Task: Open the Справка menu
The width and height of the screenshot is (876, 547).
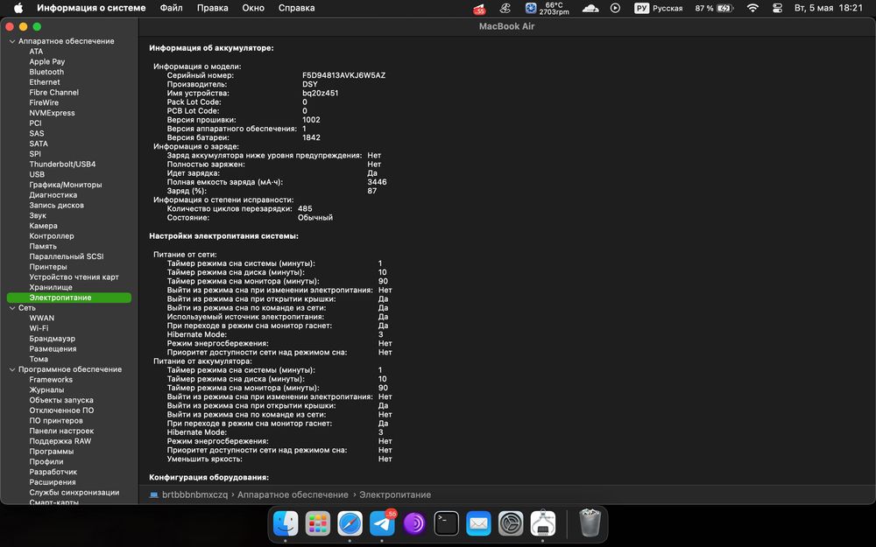Action: pyautogui.click(x=297, y=8)
